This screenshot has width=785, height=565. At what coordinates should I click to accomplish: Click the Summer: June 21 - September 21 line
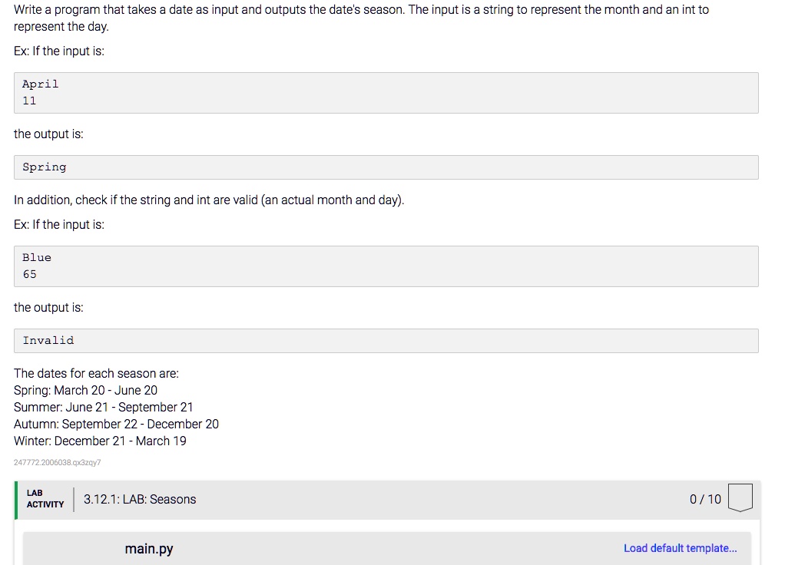pyautogui.click(x=104, y=407)
